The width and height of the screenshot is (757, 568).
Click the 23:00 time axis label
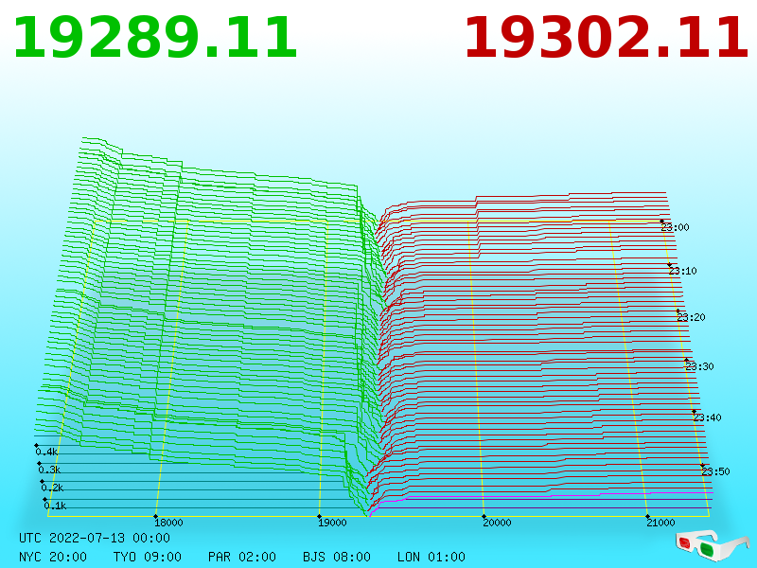(675, 227)
